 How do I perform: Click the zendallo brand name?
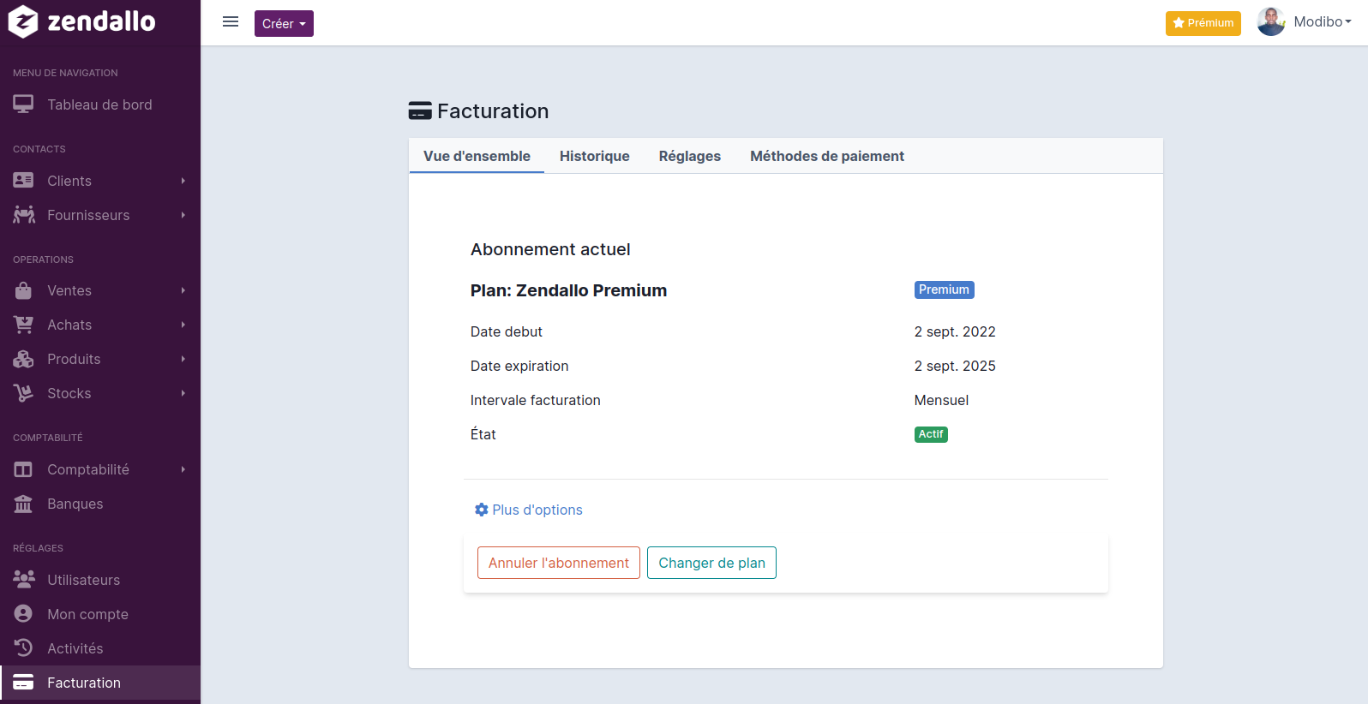coord(101,21)
